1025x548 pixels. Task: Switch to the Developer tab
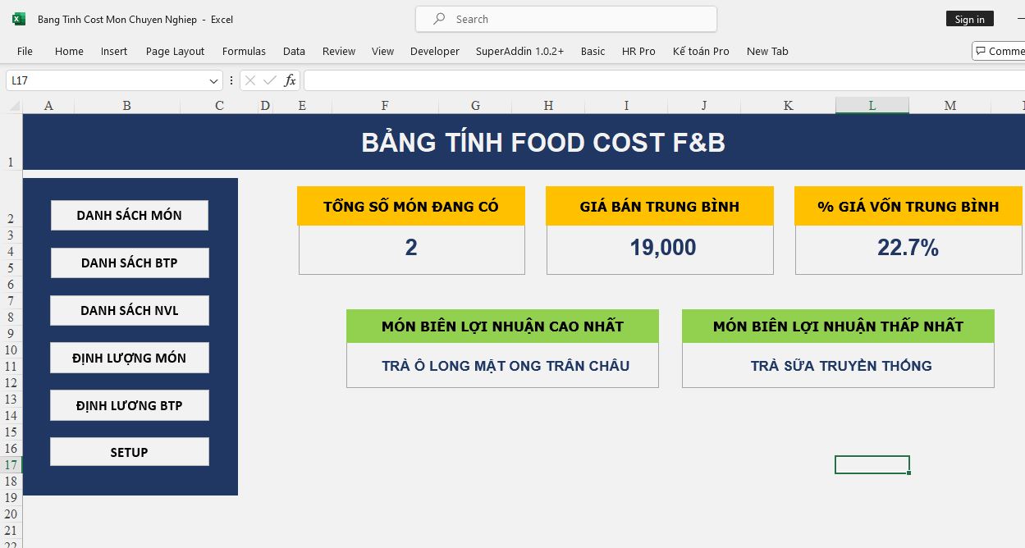tap(434, 51)
